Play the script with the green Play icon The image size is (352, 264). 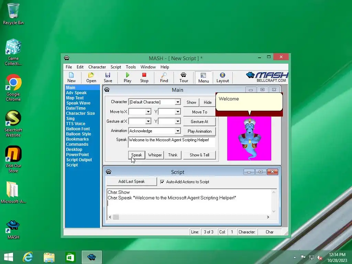[128, 77]
